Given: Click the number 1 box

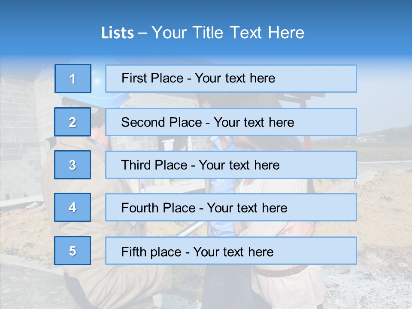Looking at the screenshot, I should pos(73,79).
